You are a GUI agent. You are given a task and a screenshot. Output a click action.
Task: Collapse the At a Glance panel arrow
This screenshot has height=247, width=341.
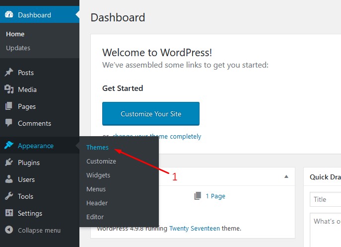(x=286, y=176)
